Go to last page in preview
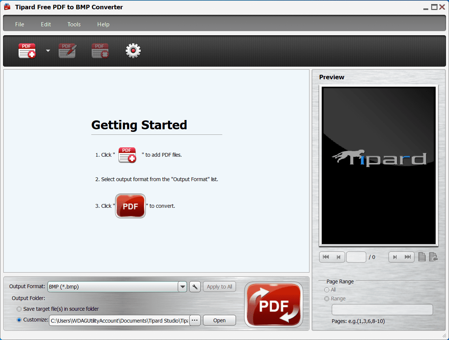The height and width of the screenshot is (340, 449). 408,257
